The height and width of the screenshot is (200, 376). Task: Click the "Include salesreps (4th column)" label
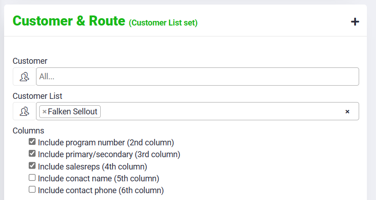[93, 166]
